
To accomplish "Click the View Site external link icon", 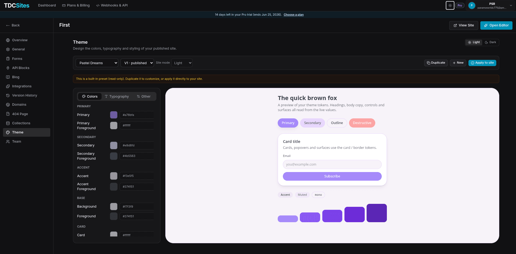I will (x=455, y=25).
